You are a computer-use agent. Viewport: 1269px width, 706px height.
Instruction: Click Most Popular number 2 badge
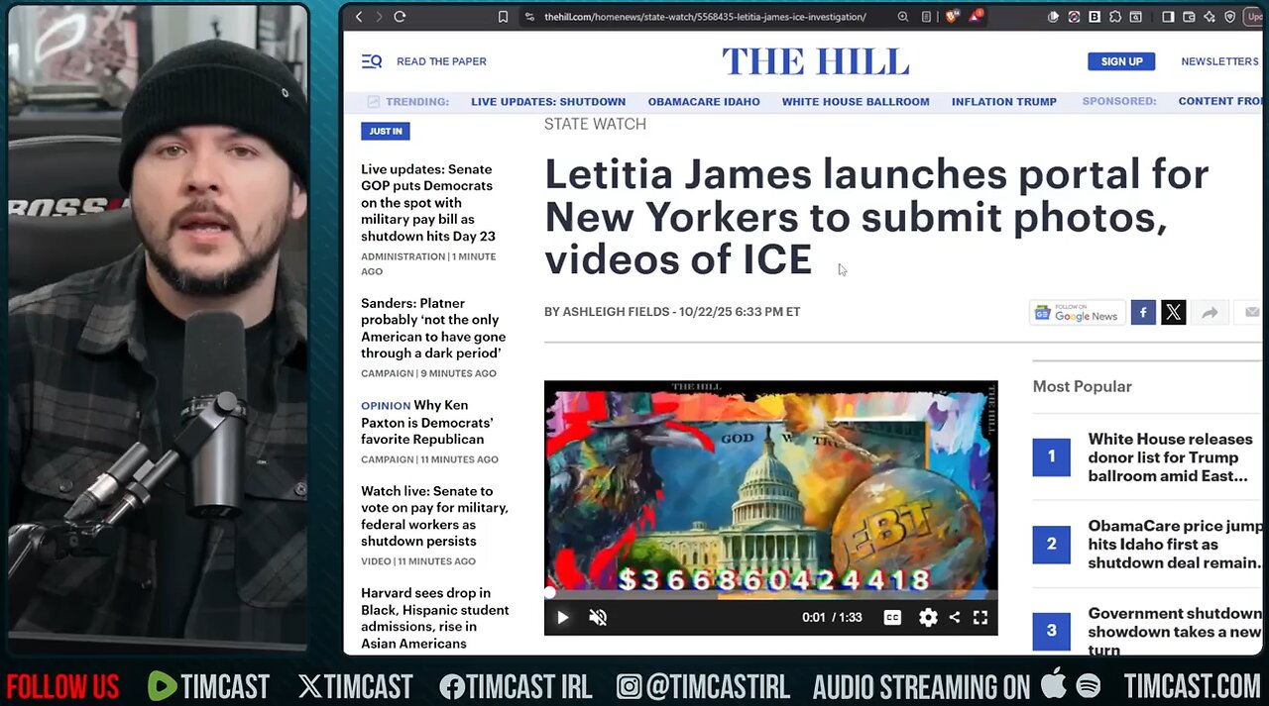pyautogui.click(x=1051, y=544)
